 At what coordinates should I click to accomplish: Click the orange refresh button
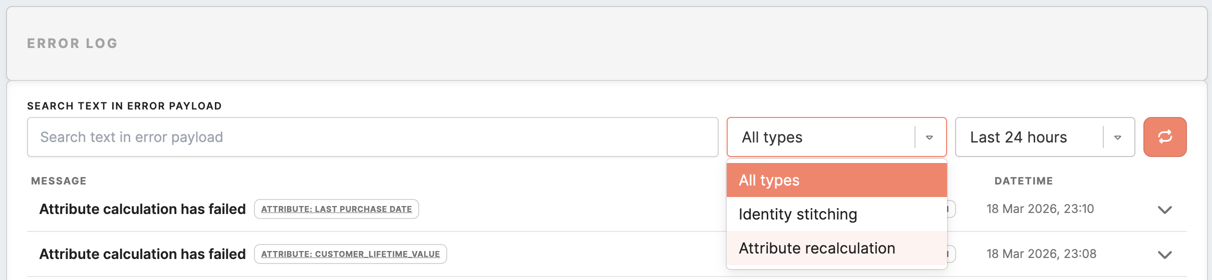point(1164,137)
